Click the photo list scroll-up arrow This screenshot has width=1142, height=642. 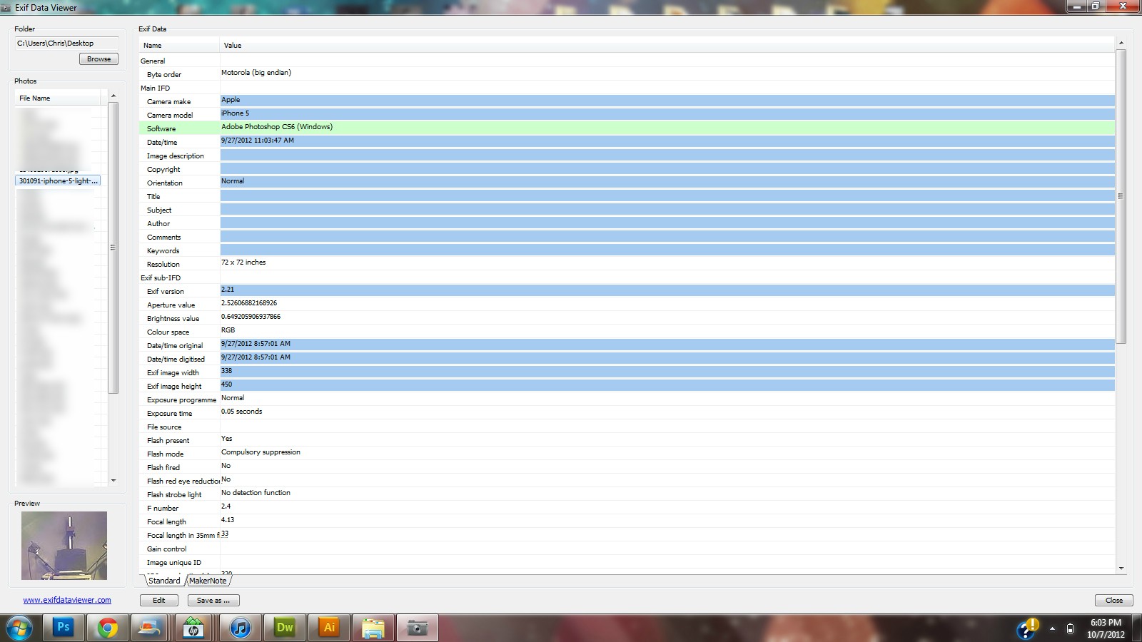(x=113, y=96)
